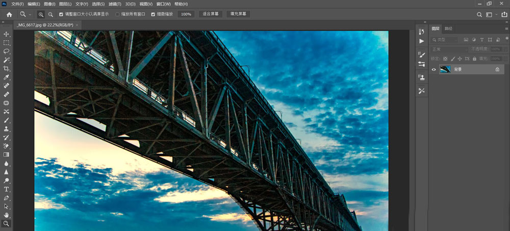Open the 滤镜(T) menu

tap(113, 4)
